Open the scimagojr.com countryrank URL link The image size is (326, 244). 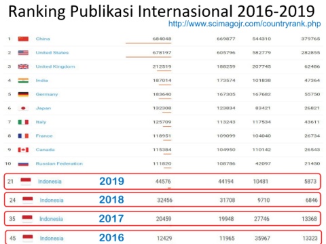(244, 24)
